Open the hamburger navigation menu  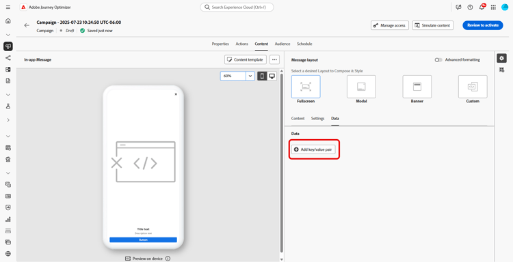point(8,7)
